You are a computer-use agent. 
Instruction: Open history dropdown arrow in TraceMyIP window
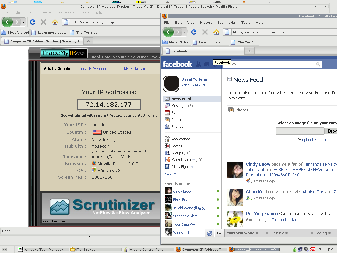(23, 22)
